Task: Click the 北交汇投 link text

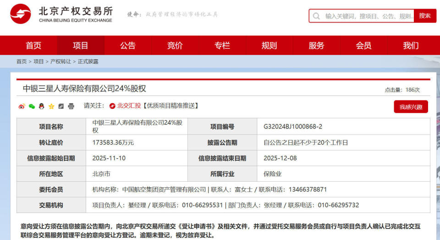Action: pos(129,106)
